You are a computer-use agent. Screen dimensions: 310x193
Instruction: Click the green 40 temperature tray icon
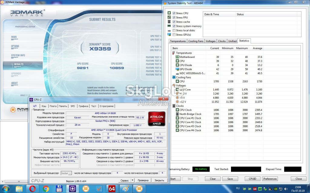pos(260,189)
